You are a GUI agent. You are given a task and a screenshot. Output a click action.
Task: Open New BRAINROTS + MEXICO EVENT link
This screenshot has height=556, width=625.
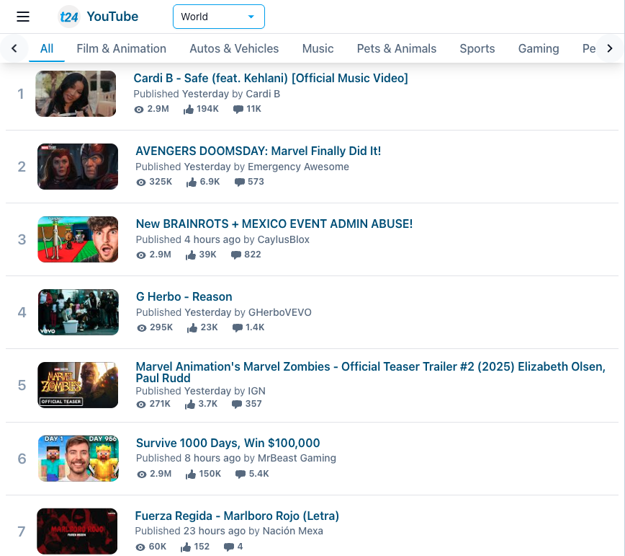pos(274,224)
